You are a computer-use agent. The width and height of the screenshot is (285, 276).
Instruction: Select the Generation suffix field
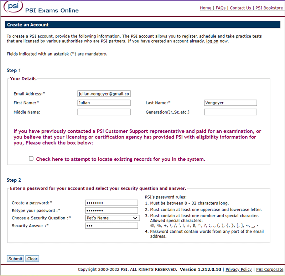click(x=230, y=112)
